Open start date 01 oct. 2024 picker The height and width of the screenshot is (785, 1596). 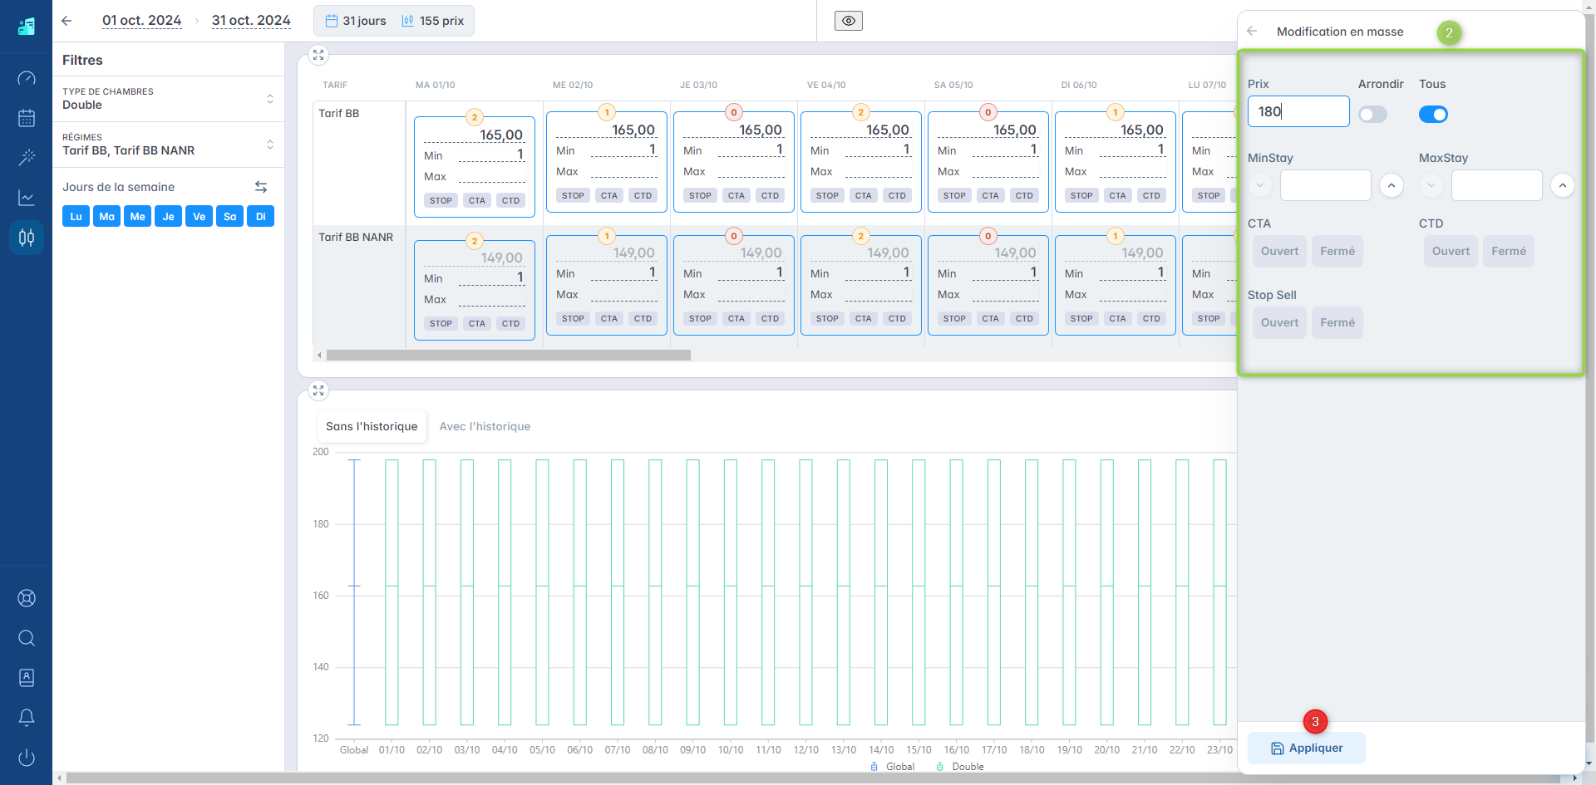point(141,21)
